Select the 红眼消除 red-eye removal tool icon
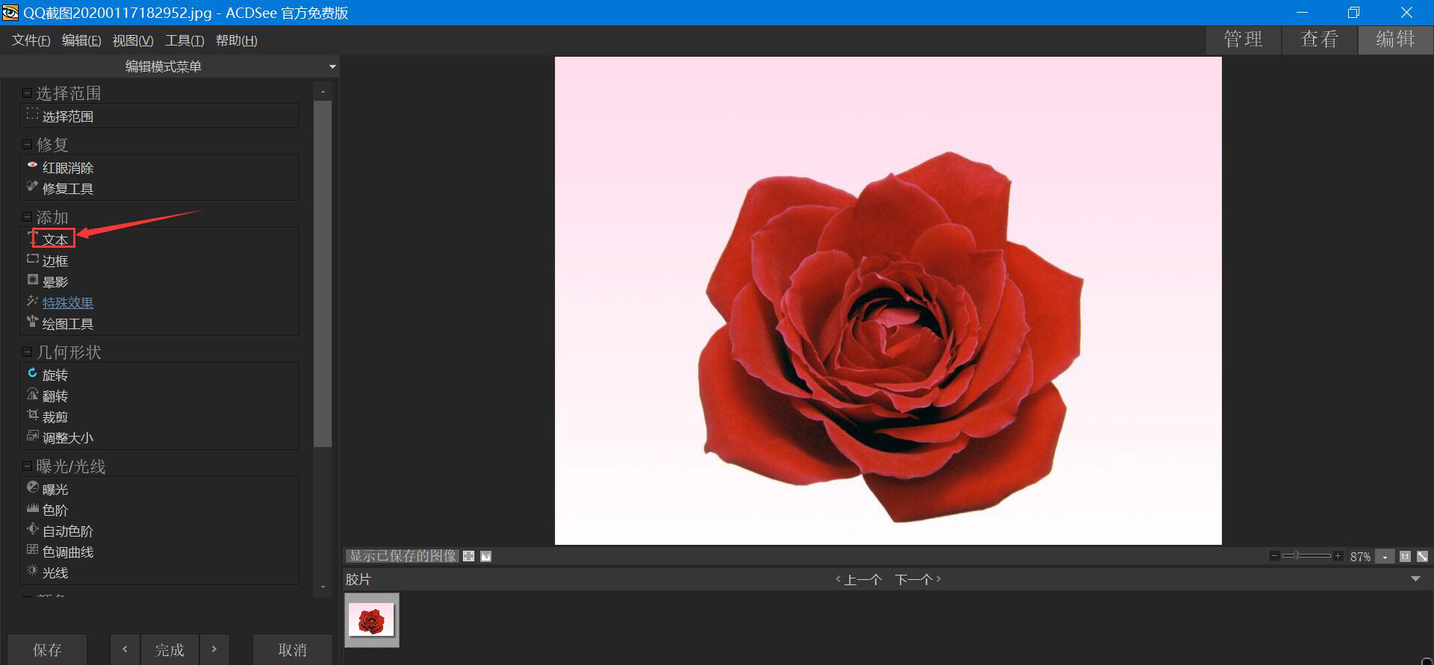 tap(32, 166)
